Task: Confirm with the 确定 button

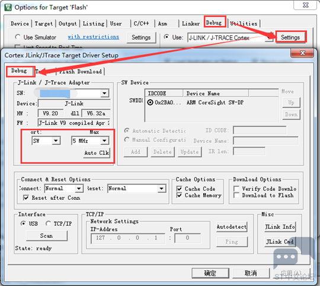Action: coord(210,273)
